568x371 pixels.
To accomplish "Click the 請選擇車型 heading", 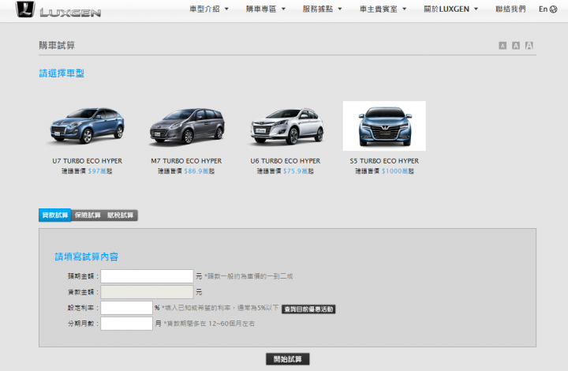I will (x=62, y=73).
